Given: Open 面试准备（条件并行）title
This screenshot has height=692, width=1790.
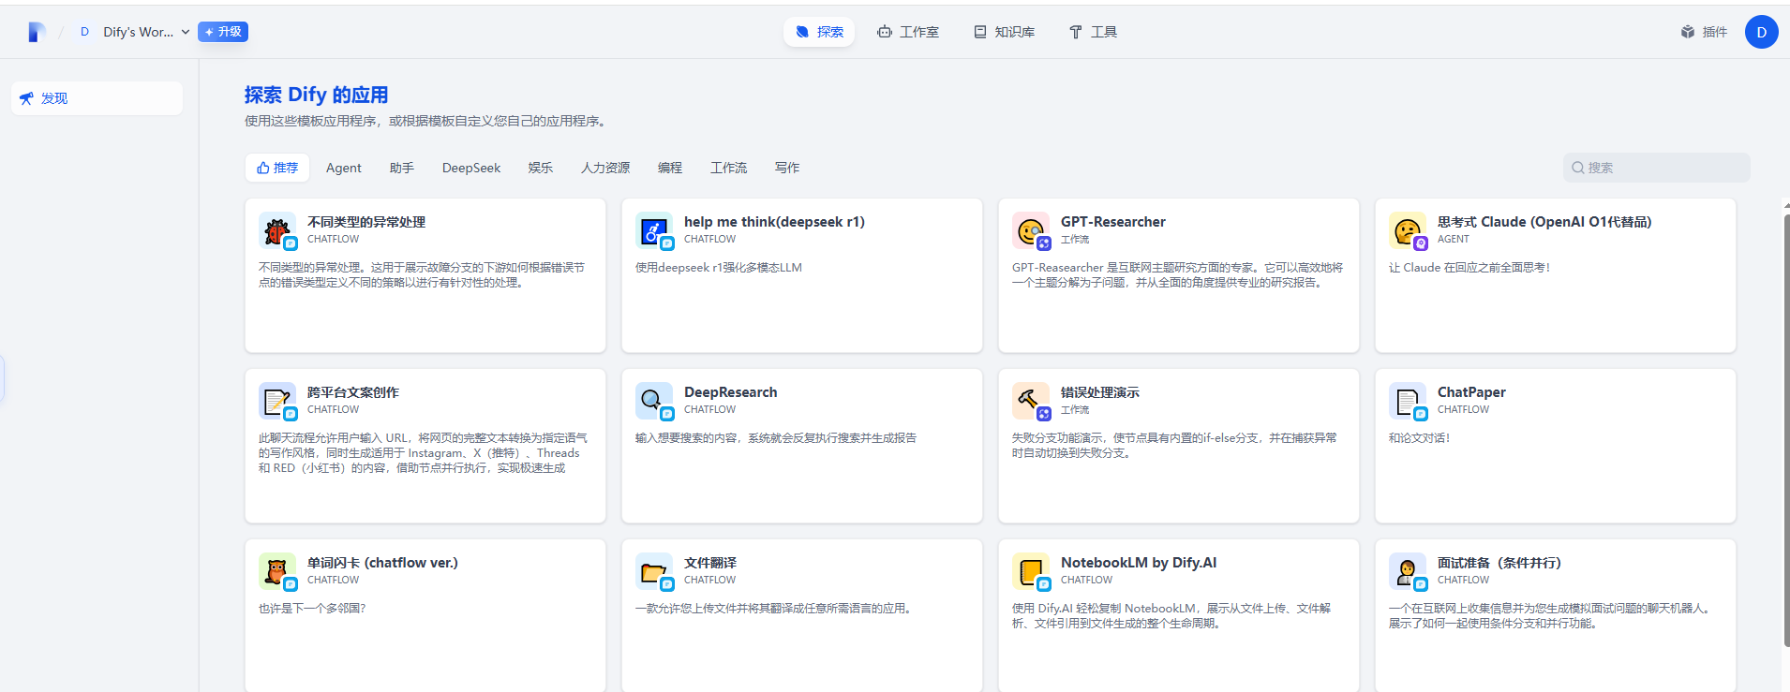Looking at the screenshot, I should pyautogui.click(x=1499, y=563).
